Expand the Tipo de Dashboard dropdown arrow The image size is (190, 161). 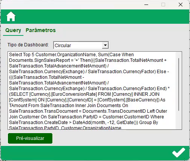(105, 45)
